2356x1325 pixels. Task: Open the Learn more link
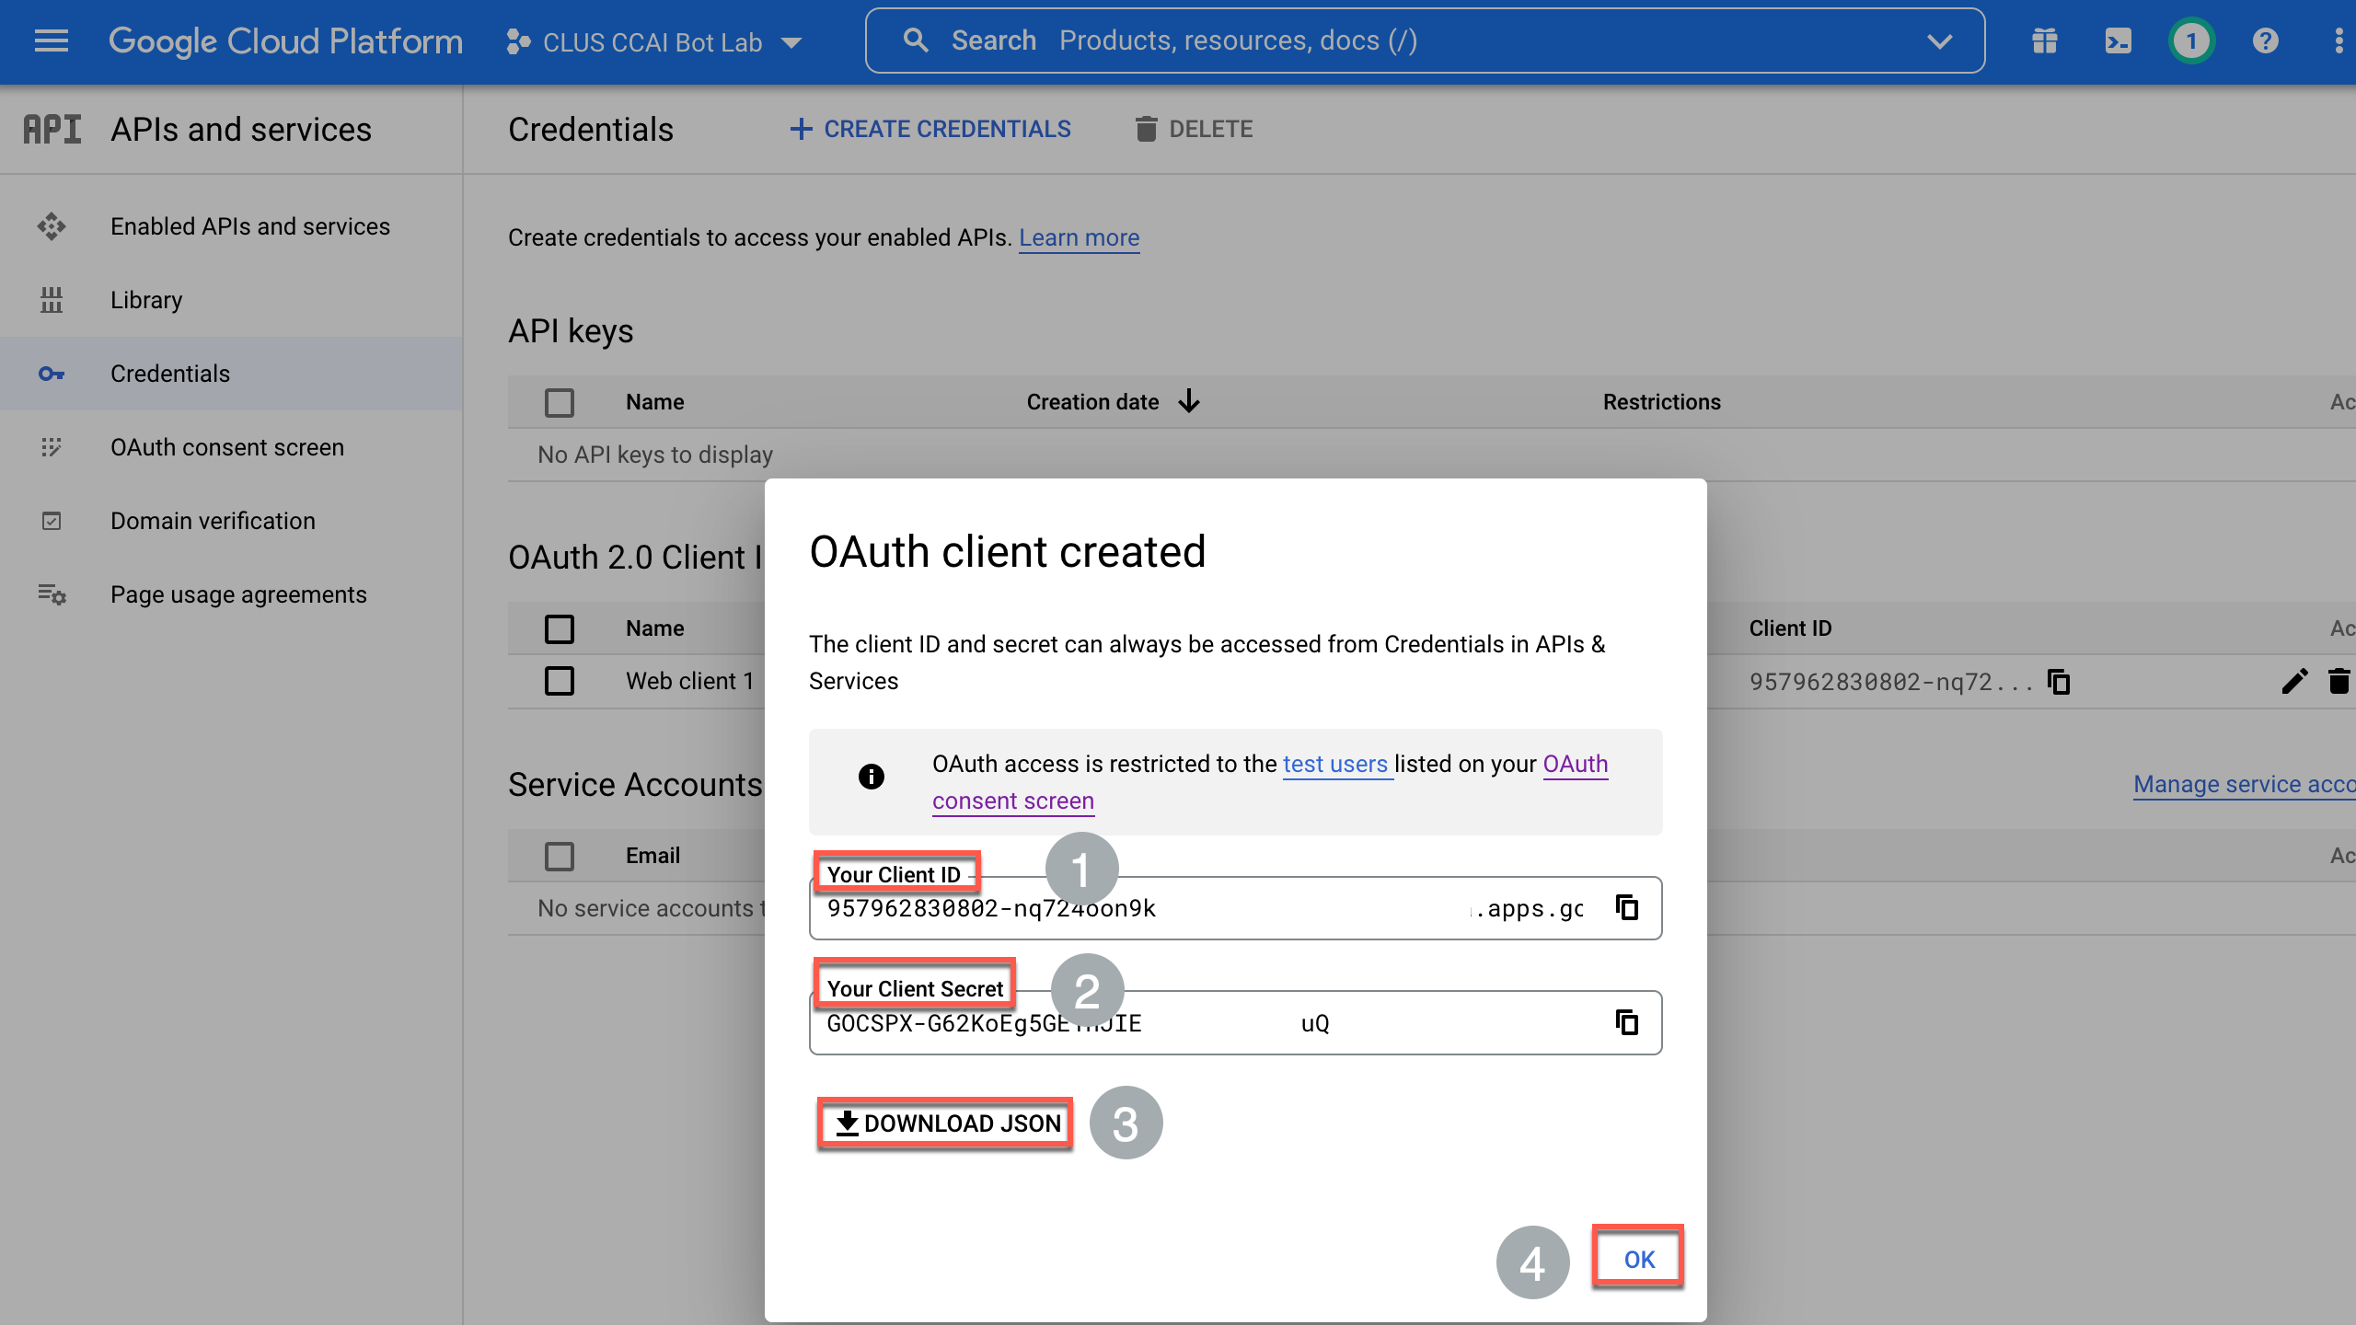[1080, 237]
